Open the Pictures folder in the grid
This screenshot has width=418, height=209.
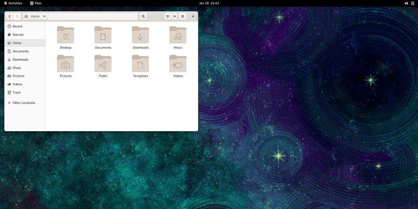(x=65, y=64)
